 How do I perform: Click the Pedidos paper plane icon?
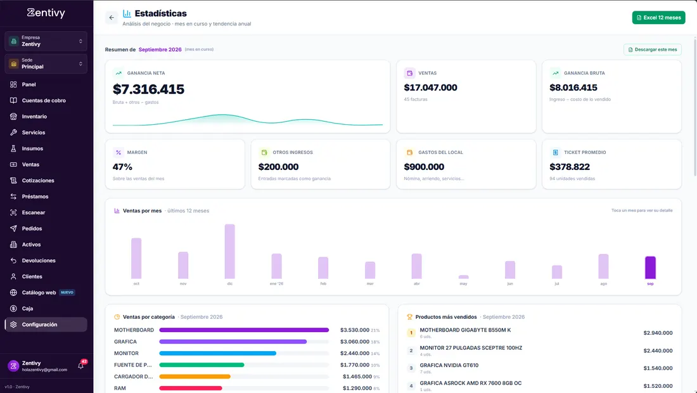[x=13, y=228]
